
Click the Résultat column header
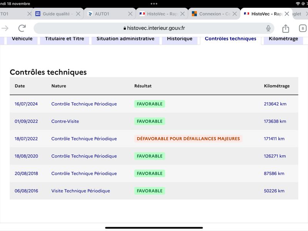(x=143, y=86)
